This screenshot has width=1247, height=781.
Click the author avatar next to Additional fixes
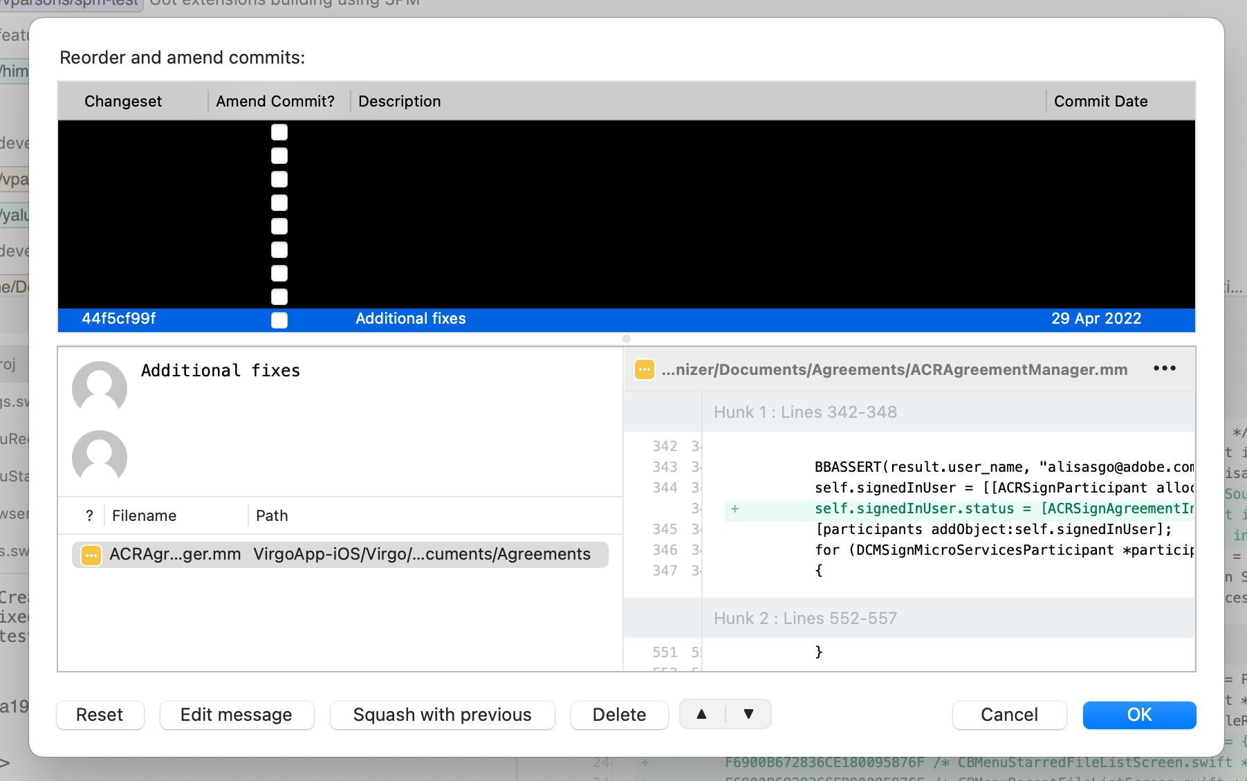[x=100, y=387]
